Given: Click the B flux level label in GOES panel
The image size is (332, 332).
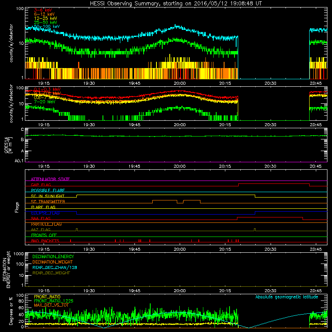Looking at the screenshot, I should click(22, 140).
